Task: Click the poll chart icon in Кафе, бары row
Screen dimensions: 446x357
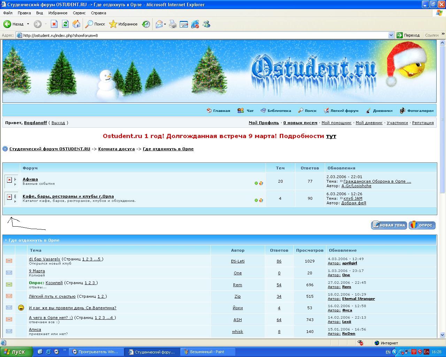Action: (x=261, y=200)
